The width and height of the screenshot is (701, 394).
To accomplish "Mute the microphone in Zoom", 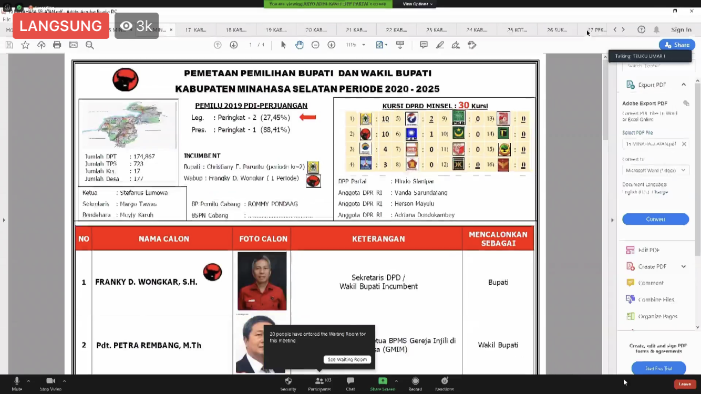I will point(17,383).
